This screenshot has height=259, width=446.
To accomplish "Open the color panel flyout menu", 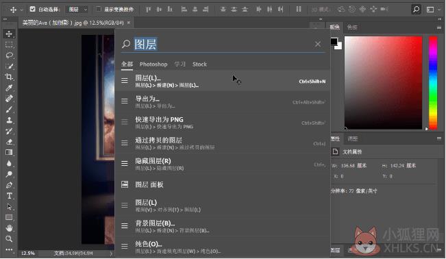I will click(438, 27).
